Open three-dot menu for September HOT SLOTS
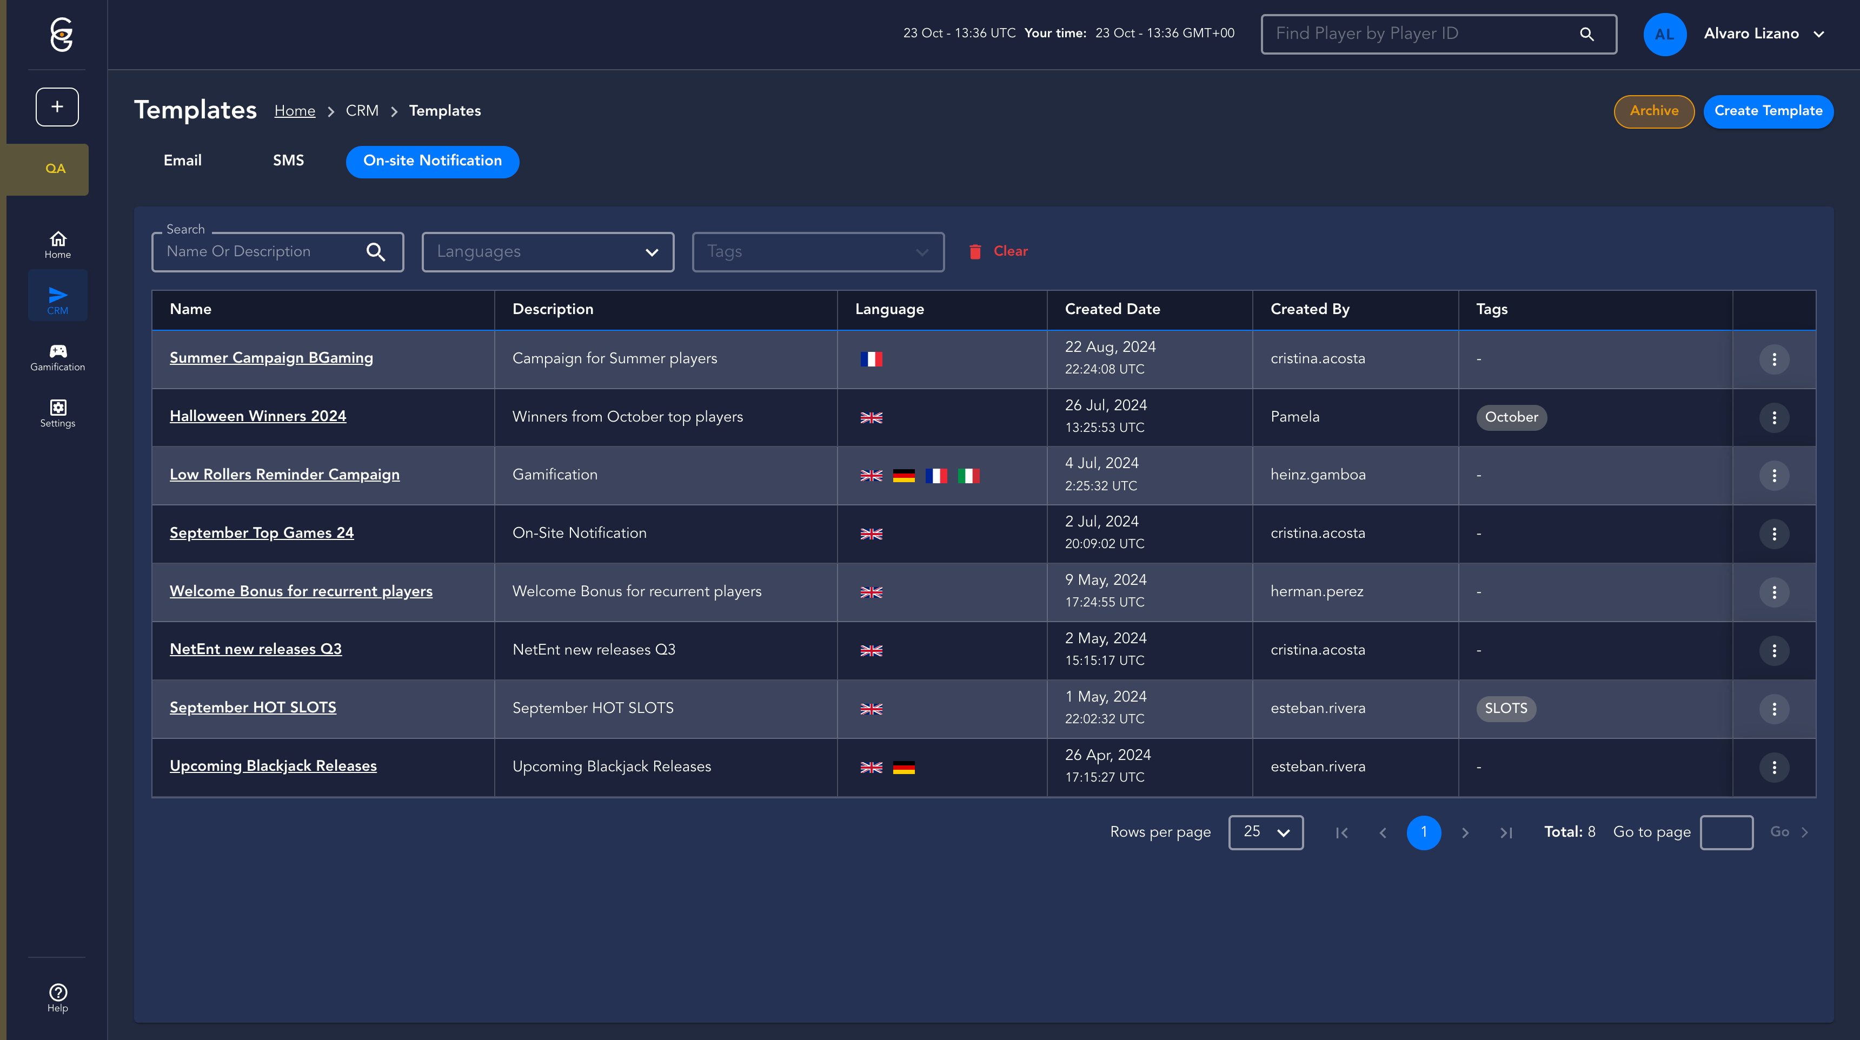Image resolution: width=1860 pixels, height=1040 pixels. [x=1773, y=709]
